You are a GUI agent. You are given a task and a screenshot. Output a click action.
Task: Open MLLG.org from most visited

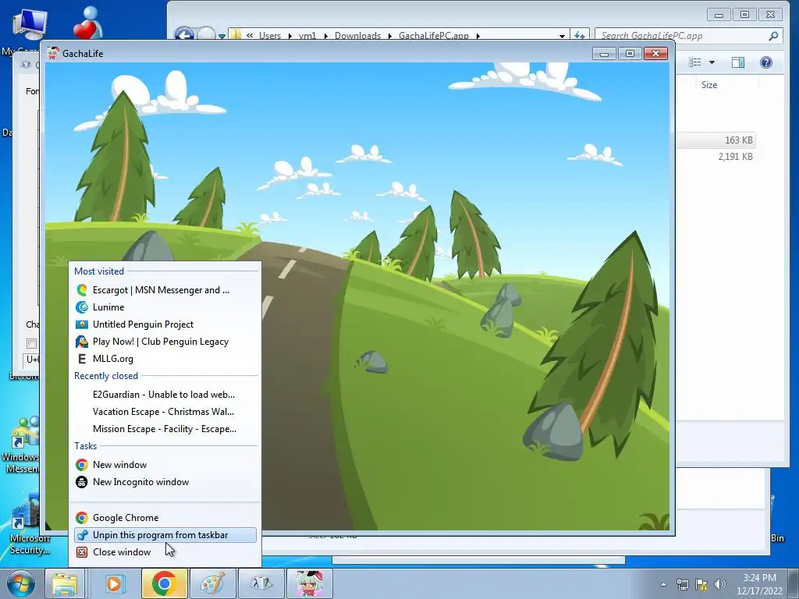tap(165, 359)
